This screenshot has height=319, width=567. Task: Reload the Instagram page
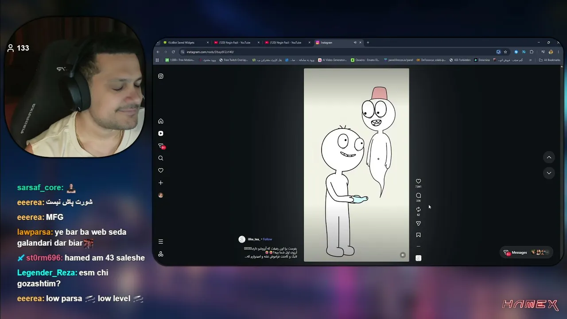(173, 52)
